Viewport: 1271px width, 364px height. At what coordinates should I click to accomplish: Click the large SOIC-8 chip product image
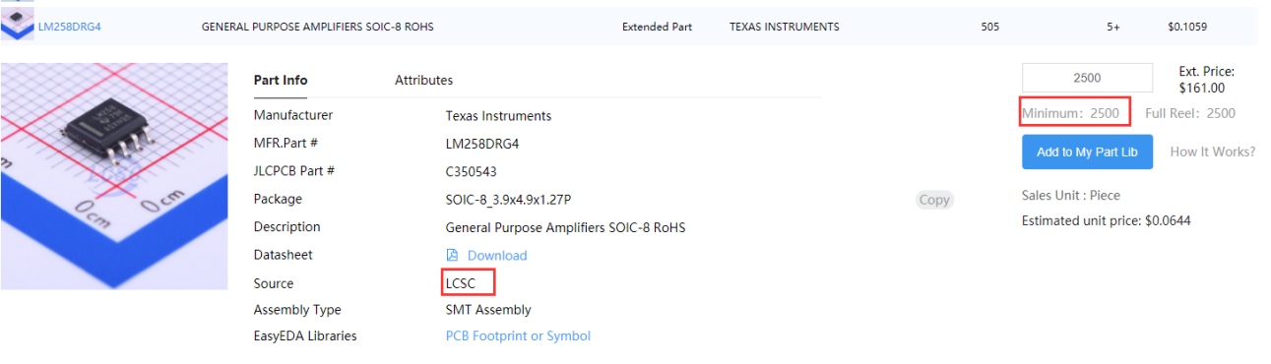point(113,175)
